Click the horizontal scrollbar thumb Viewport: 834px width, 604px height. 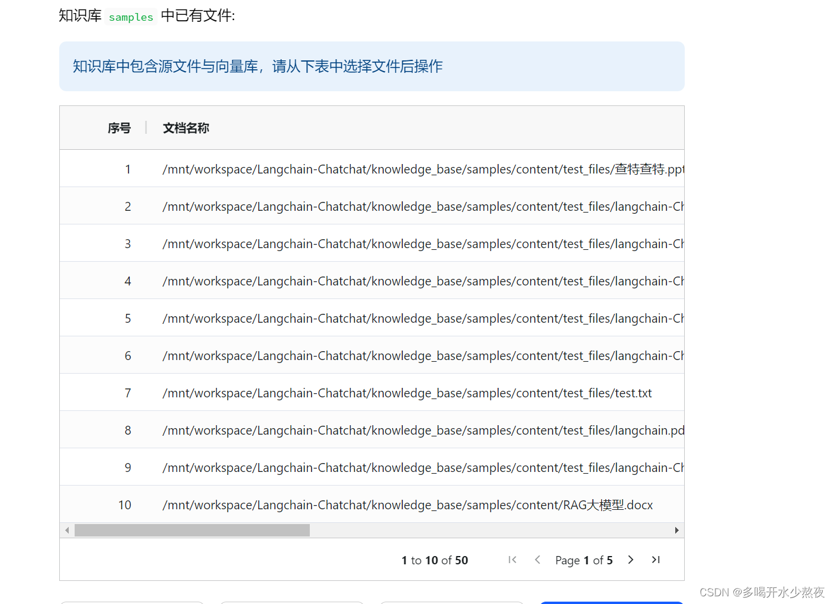192,531
